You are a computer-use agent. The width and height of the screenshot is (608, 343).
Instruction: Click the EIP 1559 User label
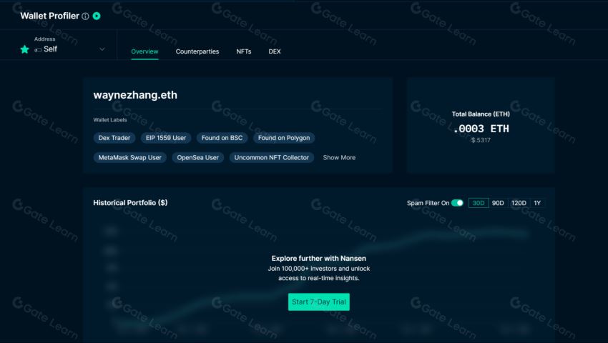[166, 138]
